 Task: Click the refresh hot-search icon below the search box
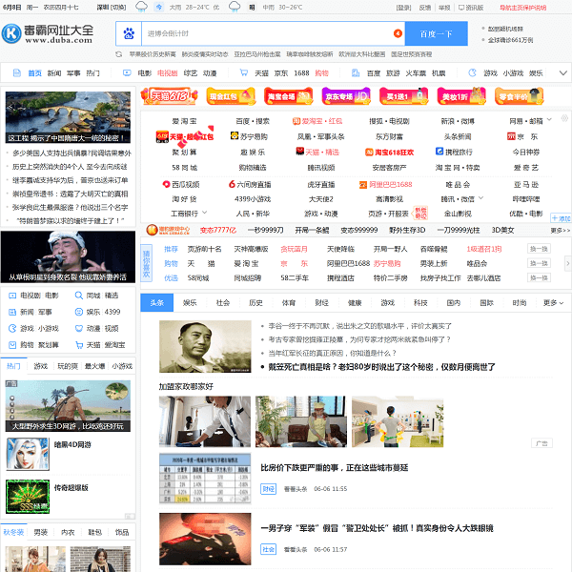coord(119,54)
